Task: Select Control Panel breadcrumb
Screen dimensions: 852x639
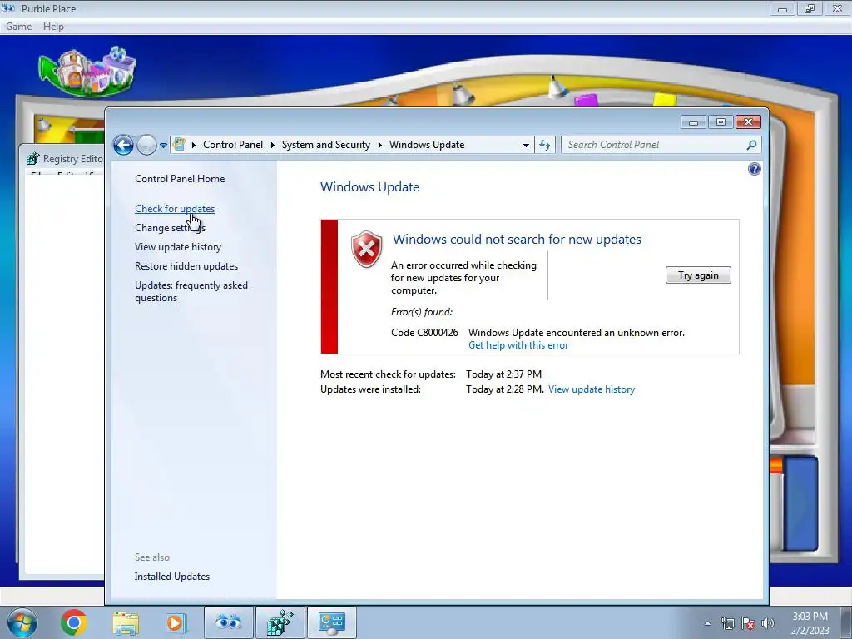Action: pyautogui.click(x=233, y=145)
